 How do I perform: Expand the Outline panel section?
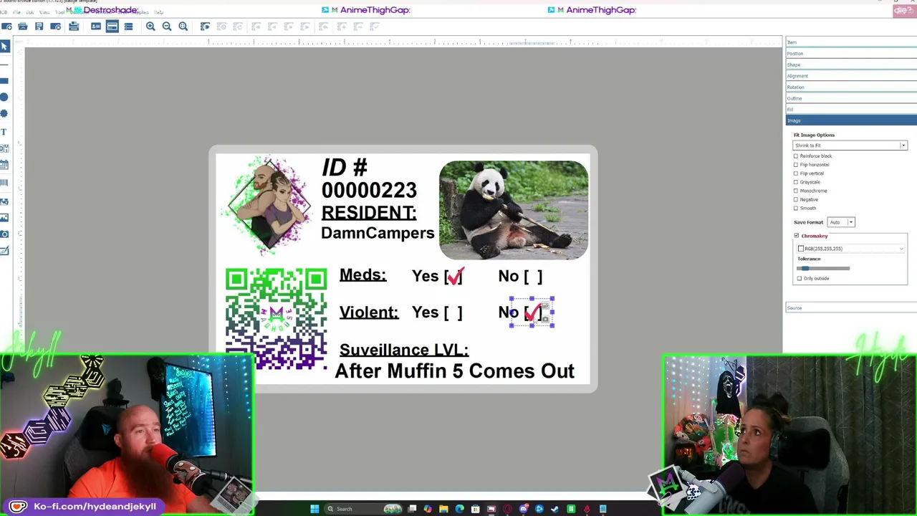851,98
